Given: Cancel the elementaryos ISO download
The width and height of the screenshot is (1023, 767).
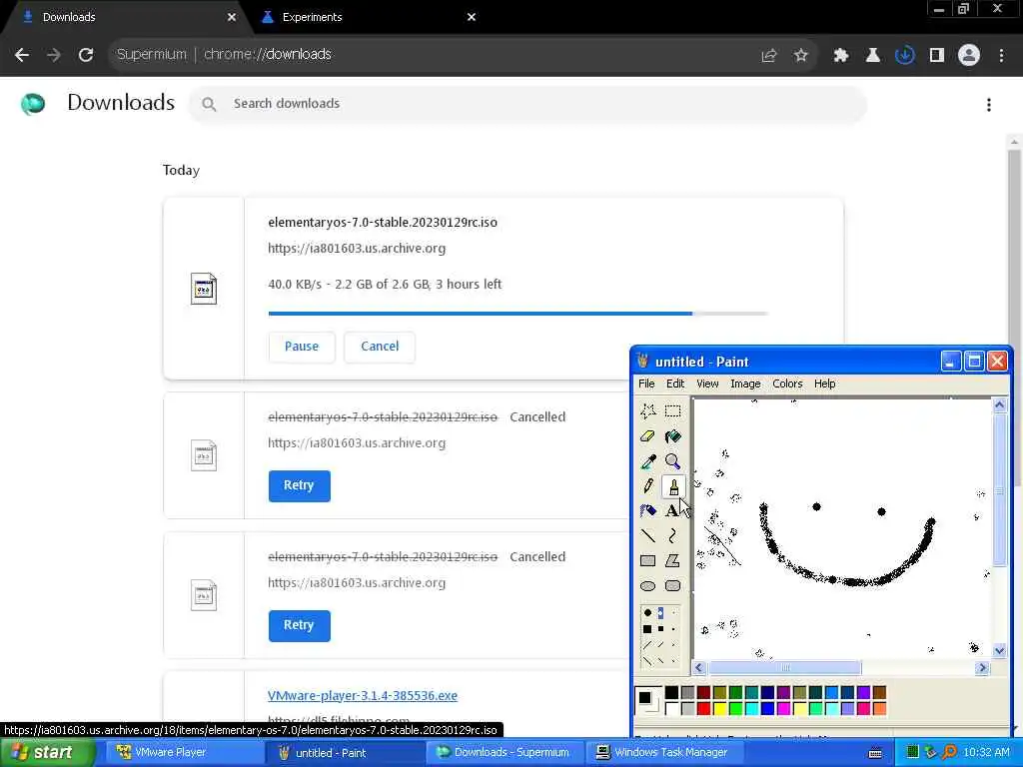Looking at the screenshot, I should (x=380, y=347).
